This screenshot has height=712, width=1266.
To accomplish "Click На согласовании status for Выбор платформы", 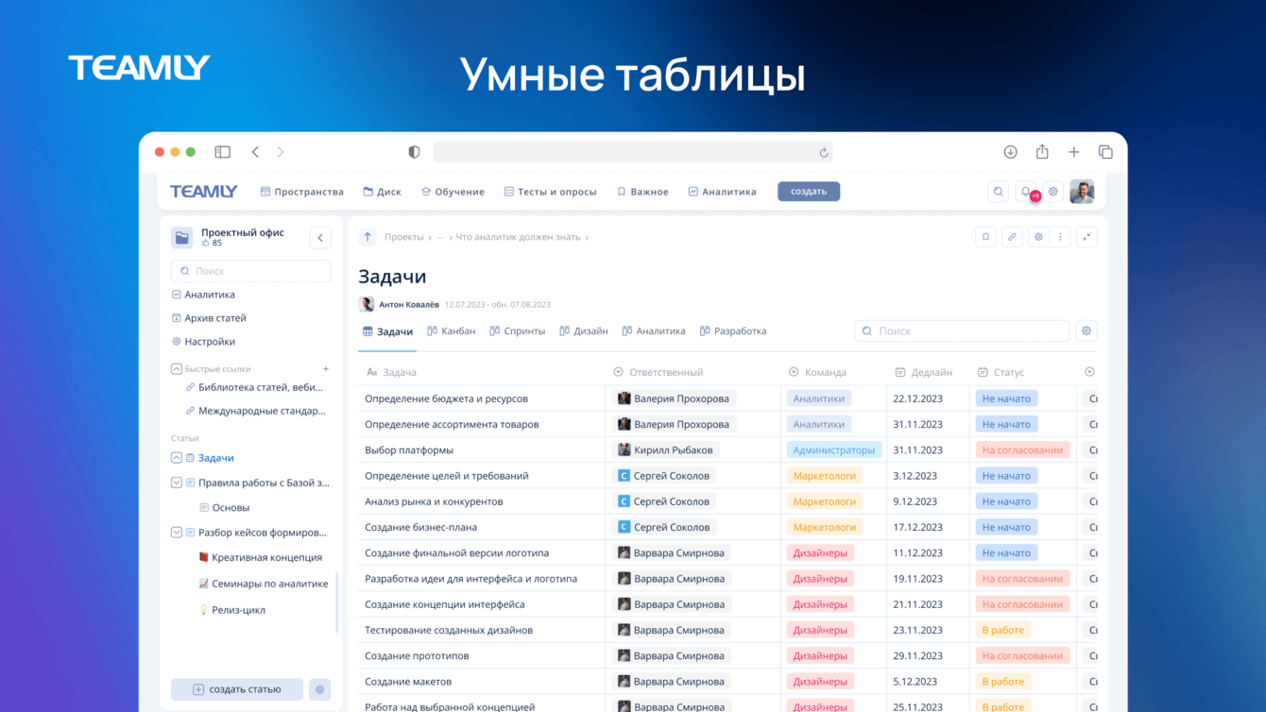I will (1022, 450).
